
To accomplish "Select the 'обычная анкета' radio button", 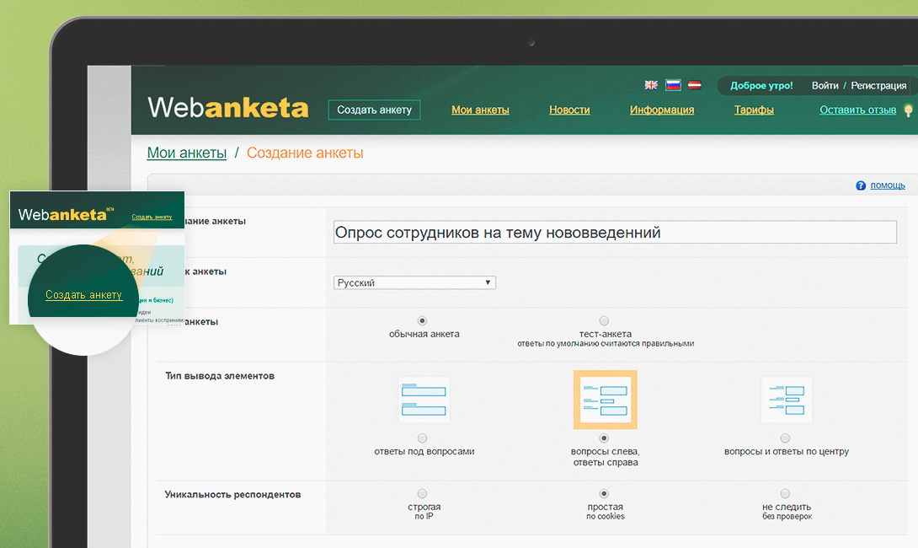I will coord(422,320).
